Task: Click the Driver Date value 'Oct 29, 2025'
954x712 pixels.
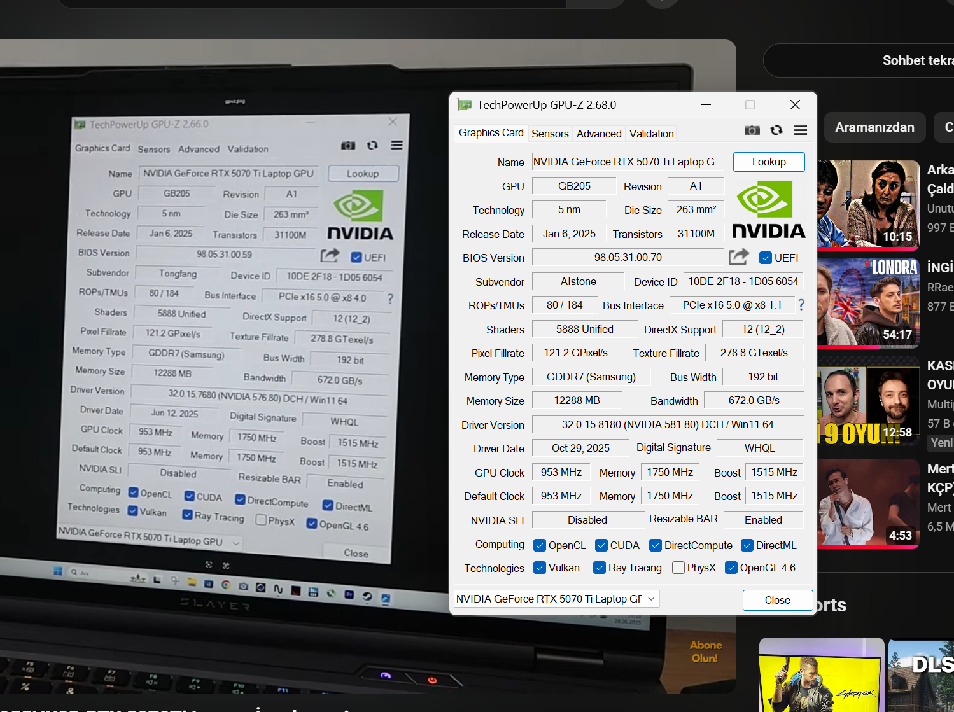Action: (580, 448)
